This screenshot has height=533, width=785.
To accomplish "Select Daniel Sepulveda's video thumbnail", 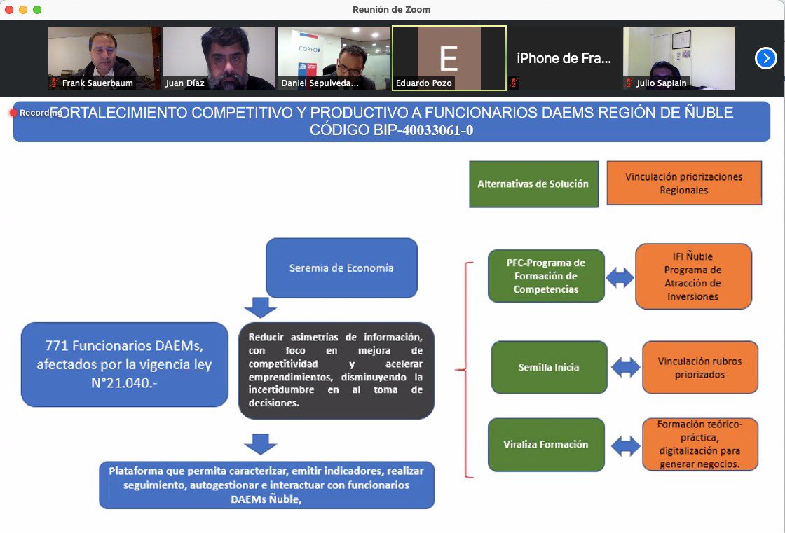I will (x=334, y=58).
